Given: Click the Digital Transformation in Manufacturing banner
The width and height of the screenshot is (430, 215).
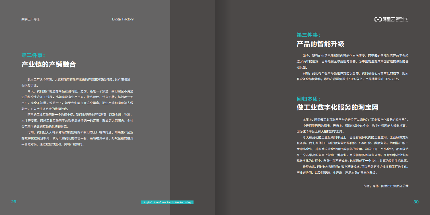Looking at the screenshot, I should 167,202.
